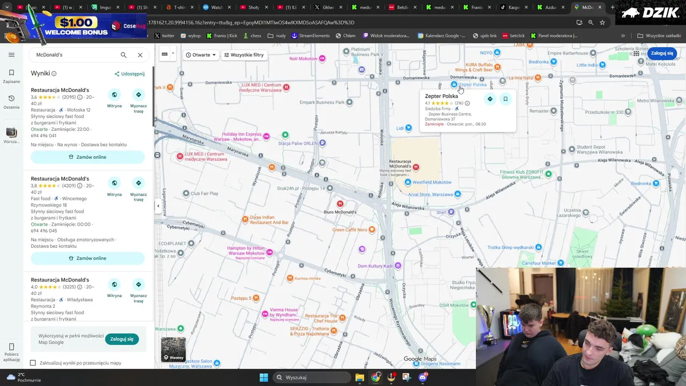Click the address bar zoom magnifier icon
This screenshot has width=686, height=386.
[591, 23]
